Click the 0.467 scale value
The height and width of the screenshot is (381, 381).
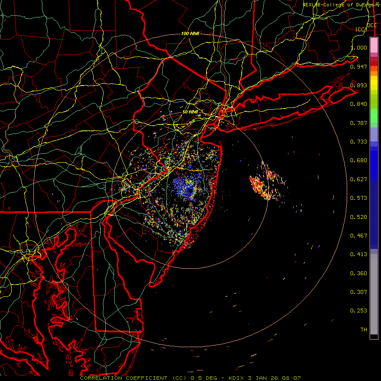coord(359,236)
